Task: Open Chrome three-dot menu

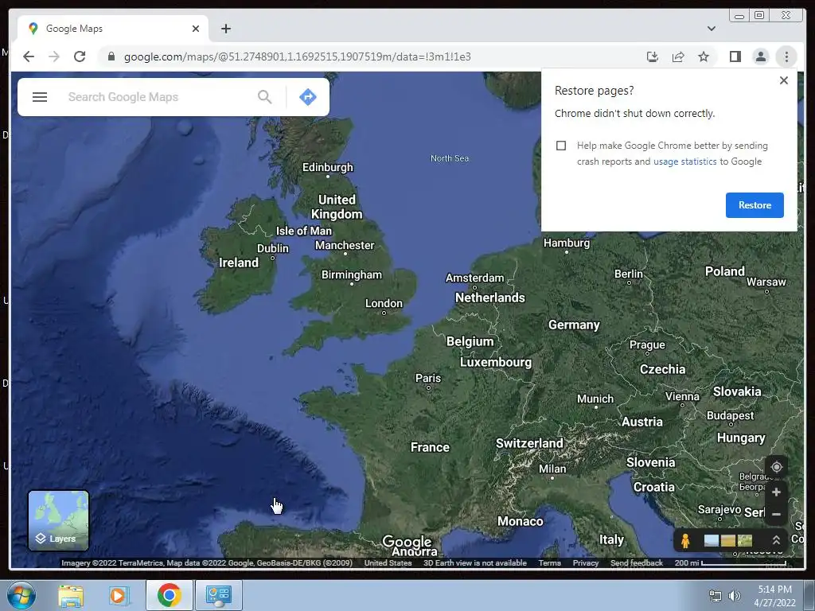Action: pos(786,56)
